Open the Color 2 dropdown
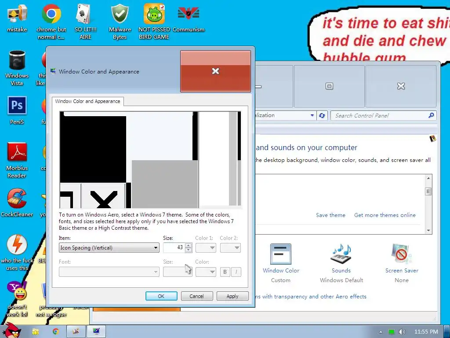The width and height of the screenshot is (450, 338). pyautogui.click(x=230, y=248)
